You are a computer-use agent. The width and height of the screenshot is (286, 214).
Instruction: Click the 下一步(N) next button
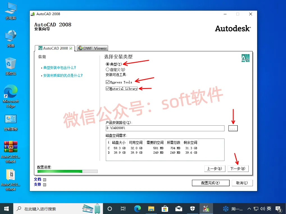pyautogui.click(x=238, y=169)
